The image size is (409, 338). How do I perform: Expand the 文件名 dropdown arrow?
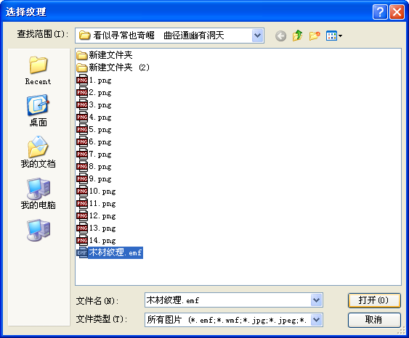click(x=317, y=300)
